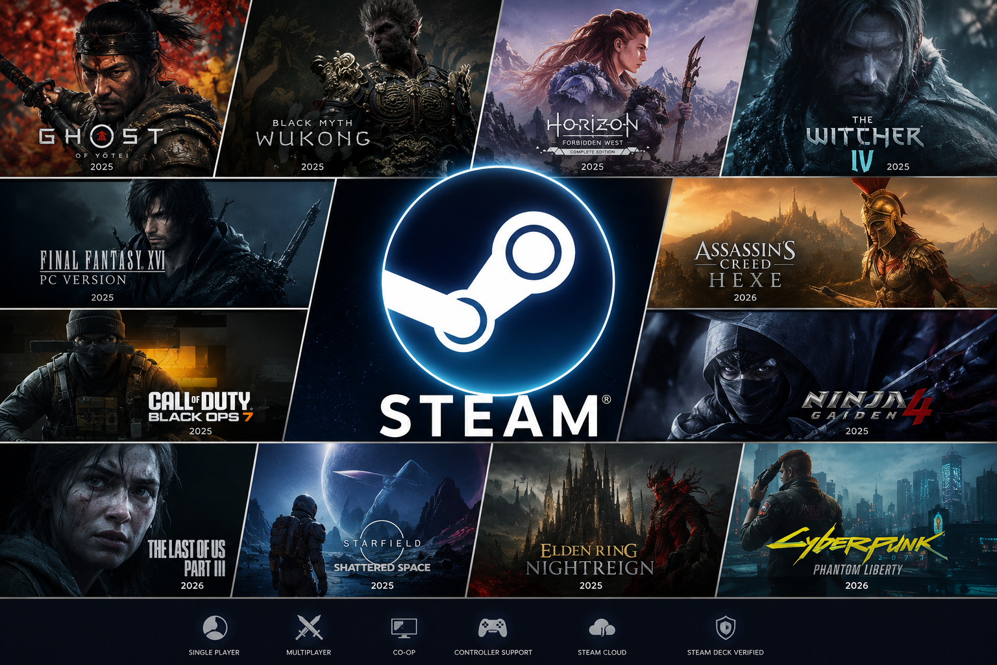The height and width of the screenshot is (665, 997).
Task: Click the 2026 year under Cyberpunk Phantom Liberty
Action: tap(857, 586)
